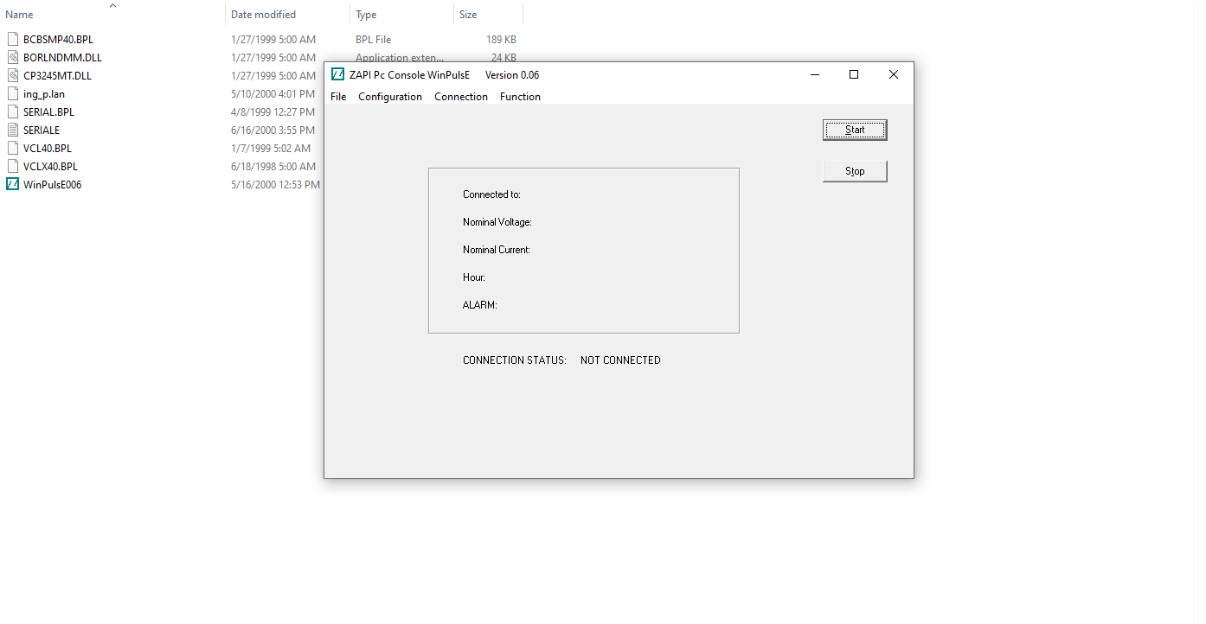
Task: Open the File menu
Action: point(337,96)
